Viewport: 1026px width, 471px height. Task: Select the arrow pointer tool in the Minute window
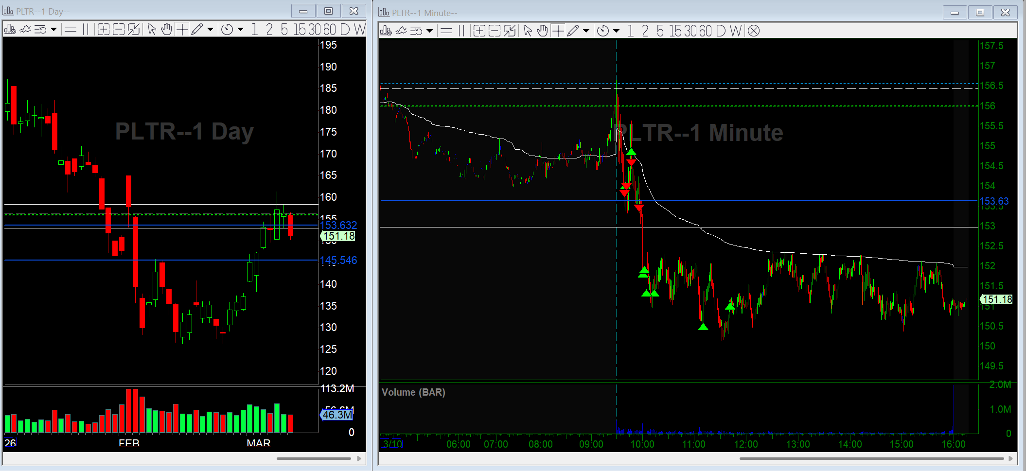point(528,31)
